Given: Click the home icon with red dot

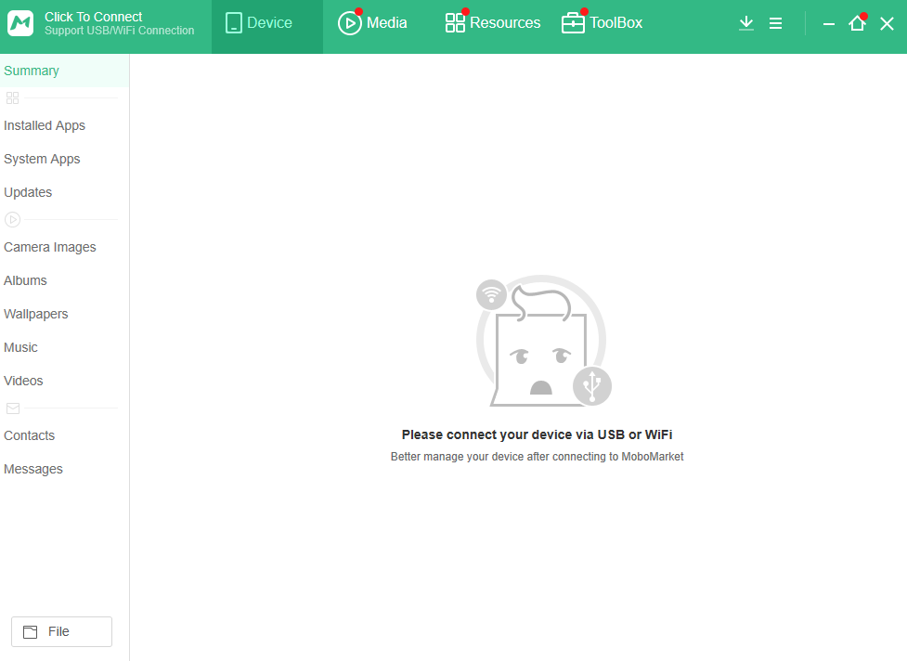Looking at the screenshot, I should (x=857, y=22).
